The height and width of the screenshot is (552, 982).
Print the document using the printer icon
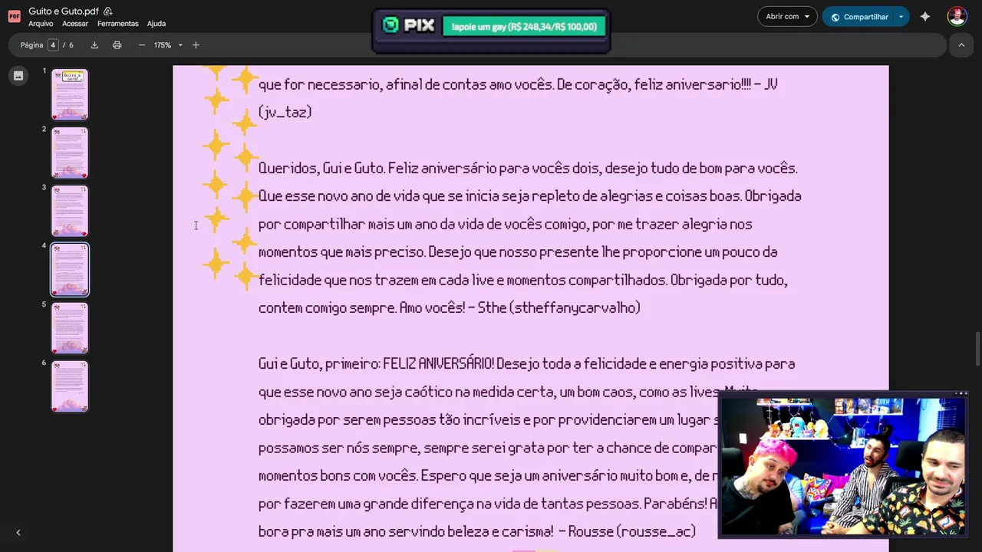tap(117, 45)
